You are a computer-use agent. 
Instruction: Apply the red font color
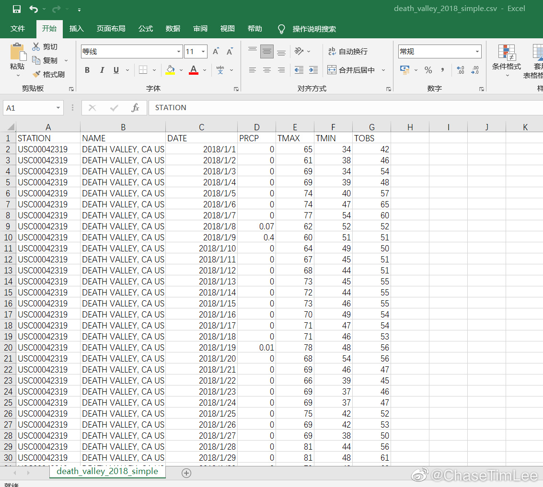click(x=194, y=70)
